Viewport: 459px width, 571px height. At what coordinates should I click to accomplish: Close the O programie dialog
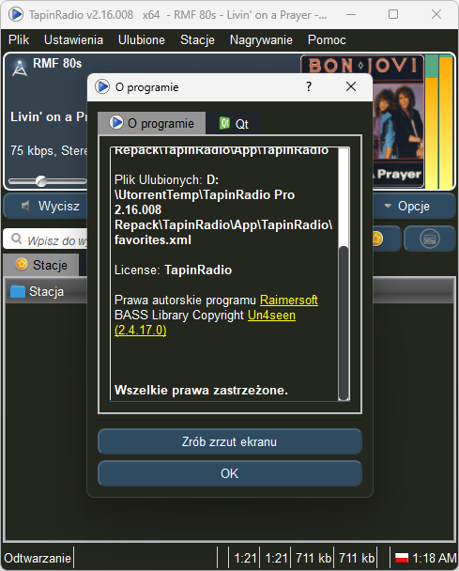[351, 86]
